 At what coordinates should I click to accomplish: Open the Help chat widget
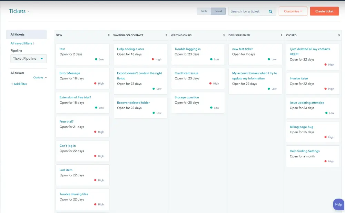(x=338, y=204)
